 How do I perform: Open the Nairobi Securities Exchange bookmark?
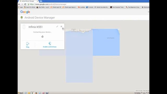[102, 7]
